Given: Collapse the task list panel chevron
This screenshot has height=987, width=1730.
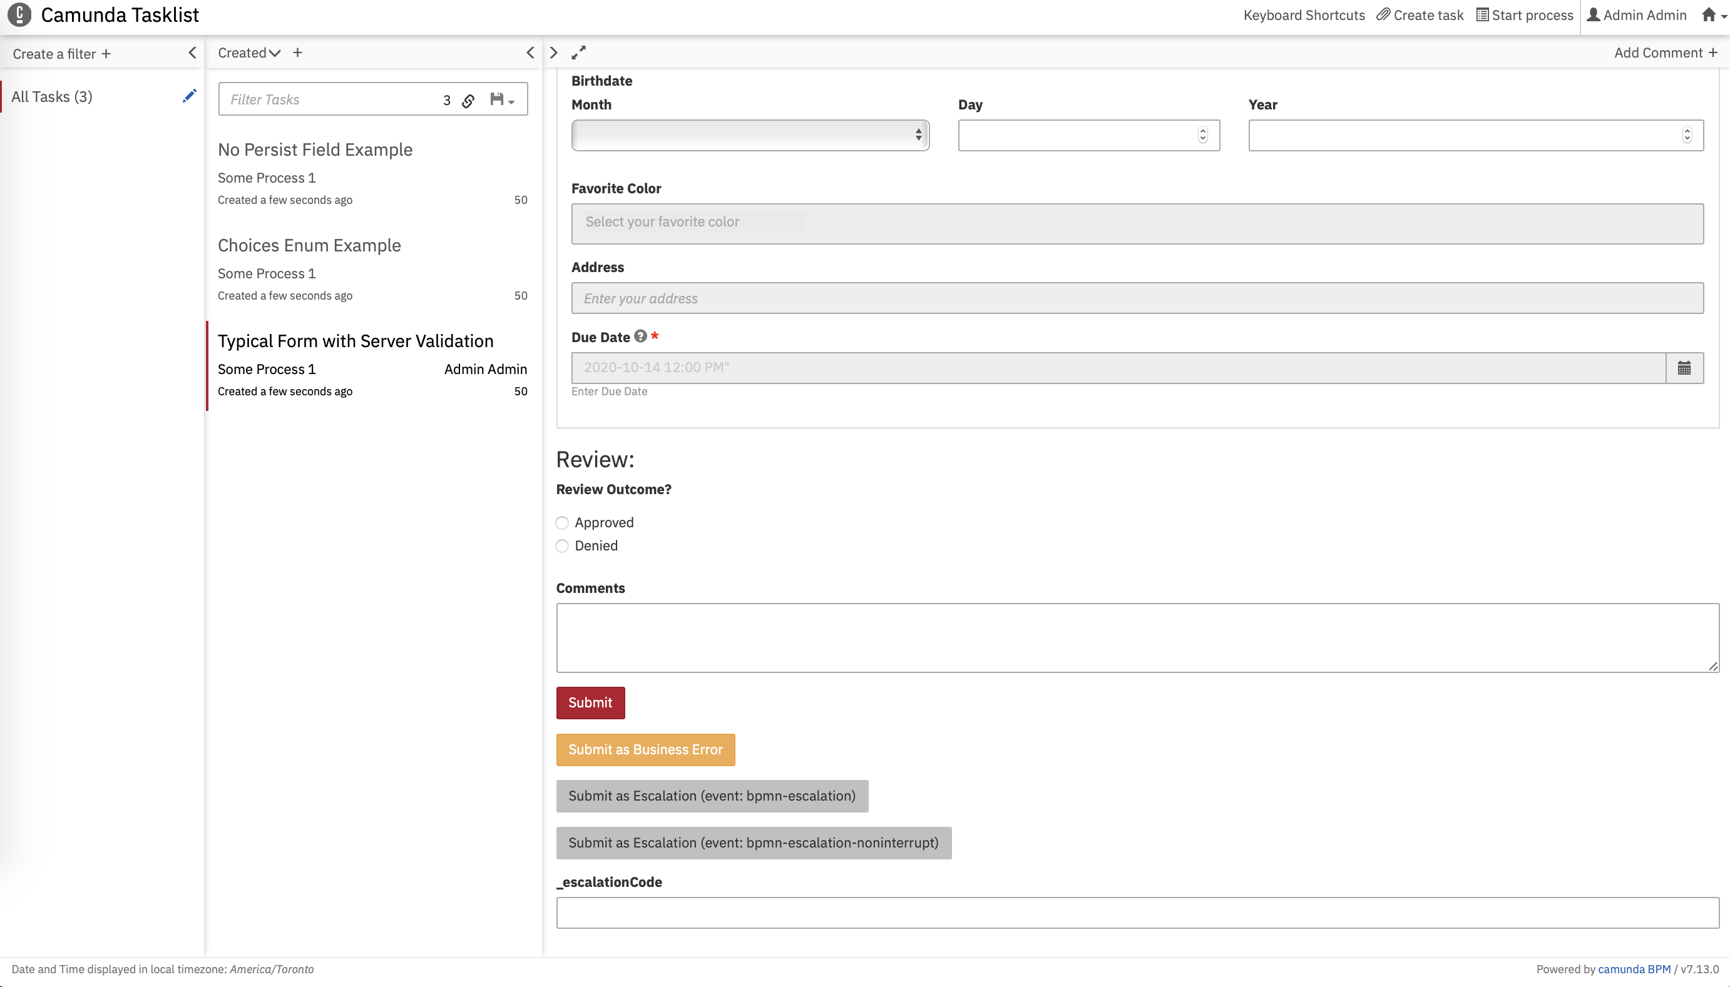Looking at the screenshot, I should [530, 53].
